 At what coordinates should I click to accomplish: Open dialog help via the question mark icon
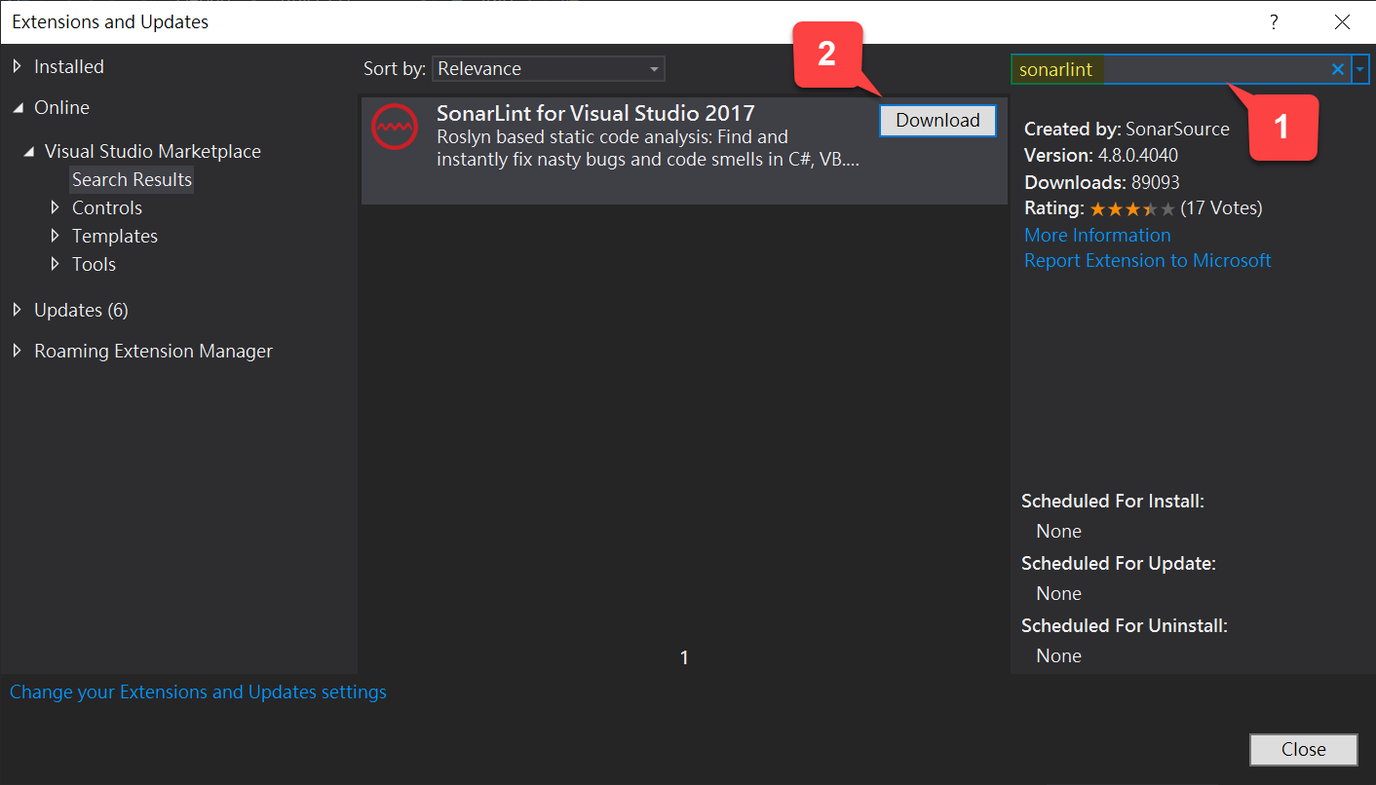[x=1274, y=21]
